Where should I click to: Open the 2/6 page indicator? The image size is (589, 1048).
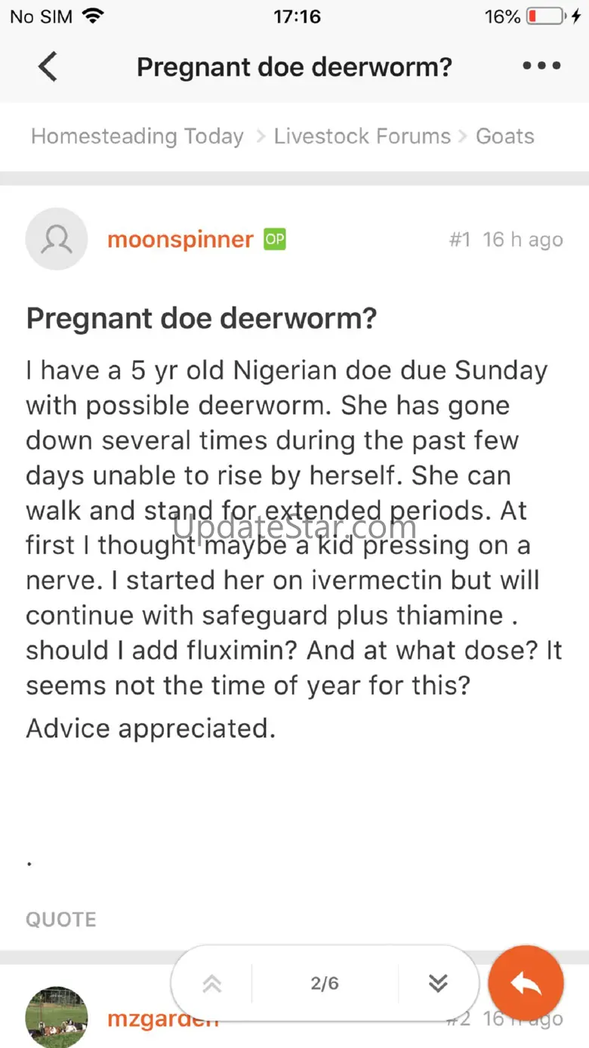click(x=325, y=983)
